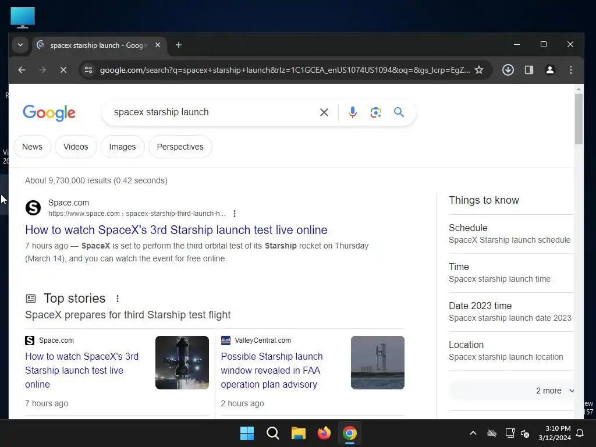Filter results by Videos
The image size is (596, 447).
tap(76, 147)
